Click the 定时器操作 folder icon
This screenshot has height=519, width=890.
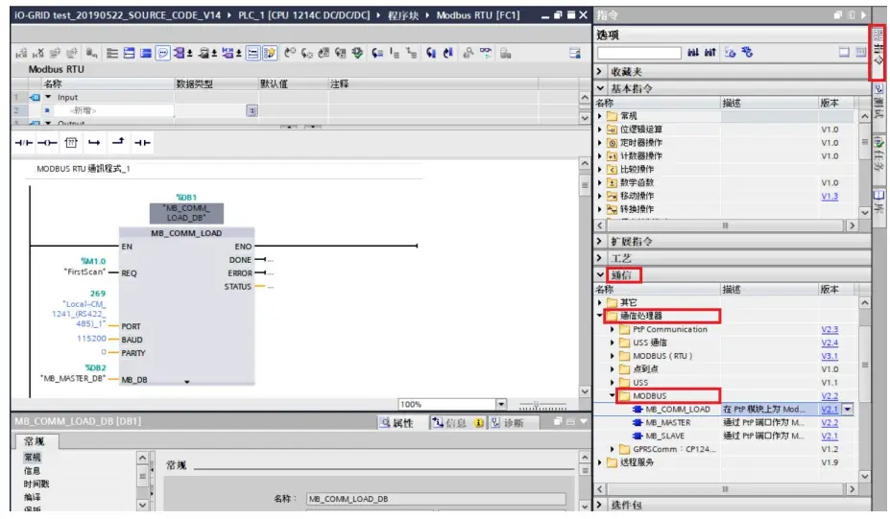click(612, 143)
